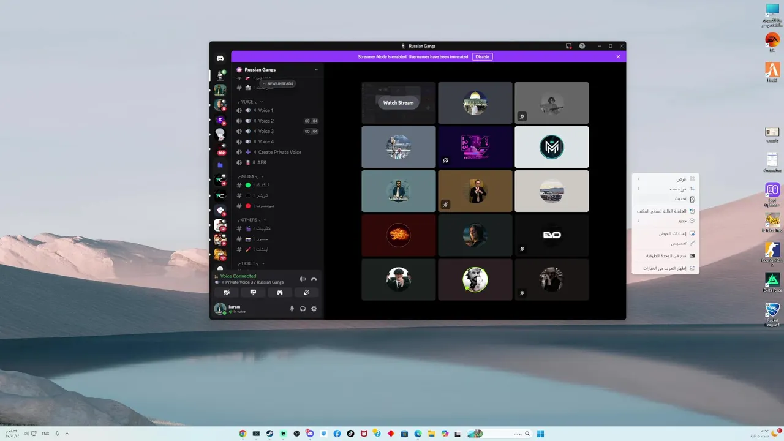Open Delta Force desktop shortcut
Viewport: 784px width, 441px height.
[x=772, y=282]
